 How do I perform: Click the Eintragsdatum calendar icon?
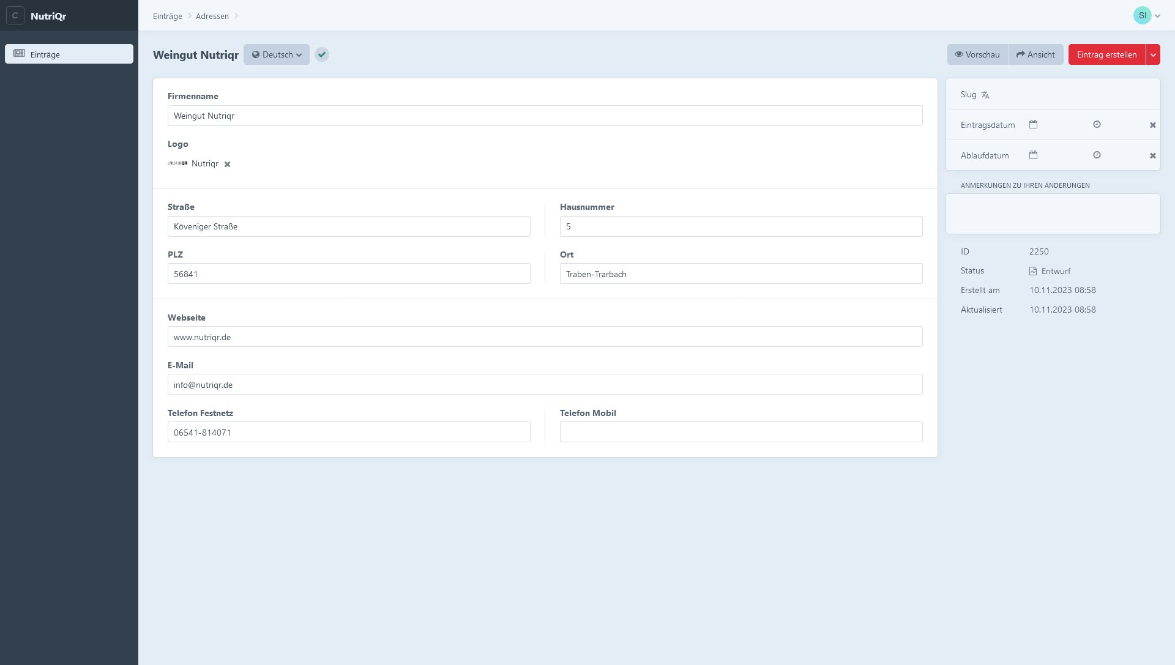click(x=1033, y=125)
